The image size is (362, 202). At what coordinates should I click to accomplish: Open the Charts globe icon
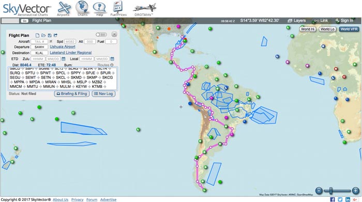coord(82,9)
